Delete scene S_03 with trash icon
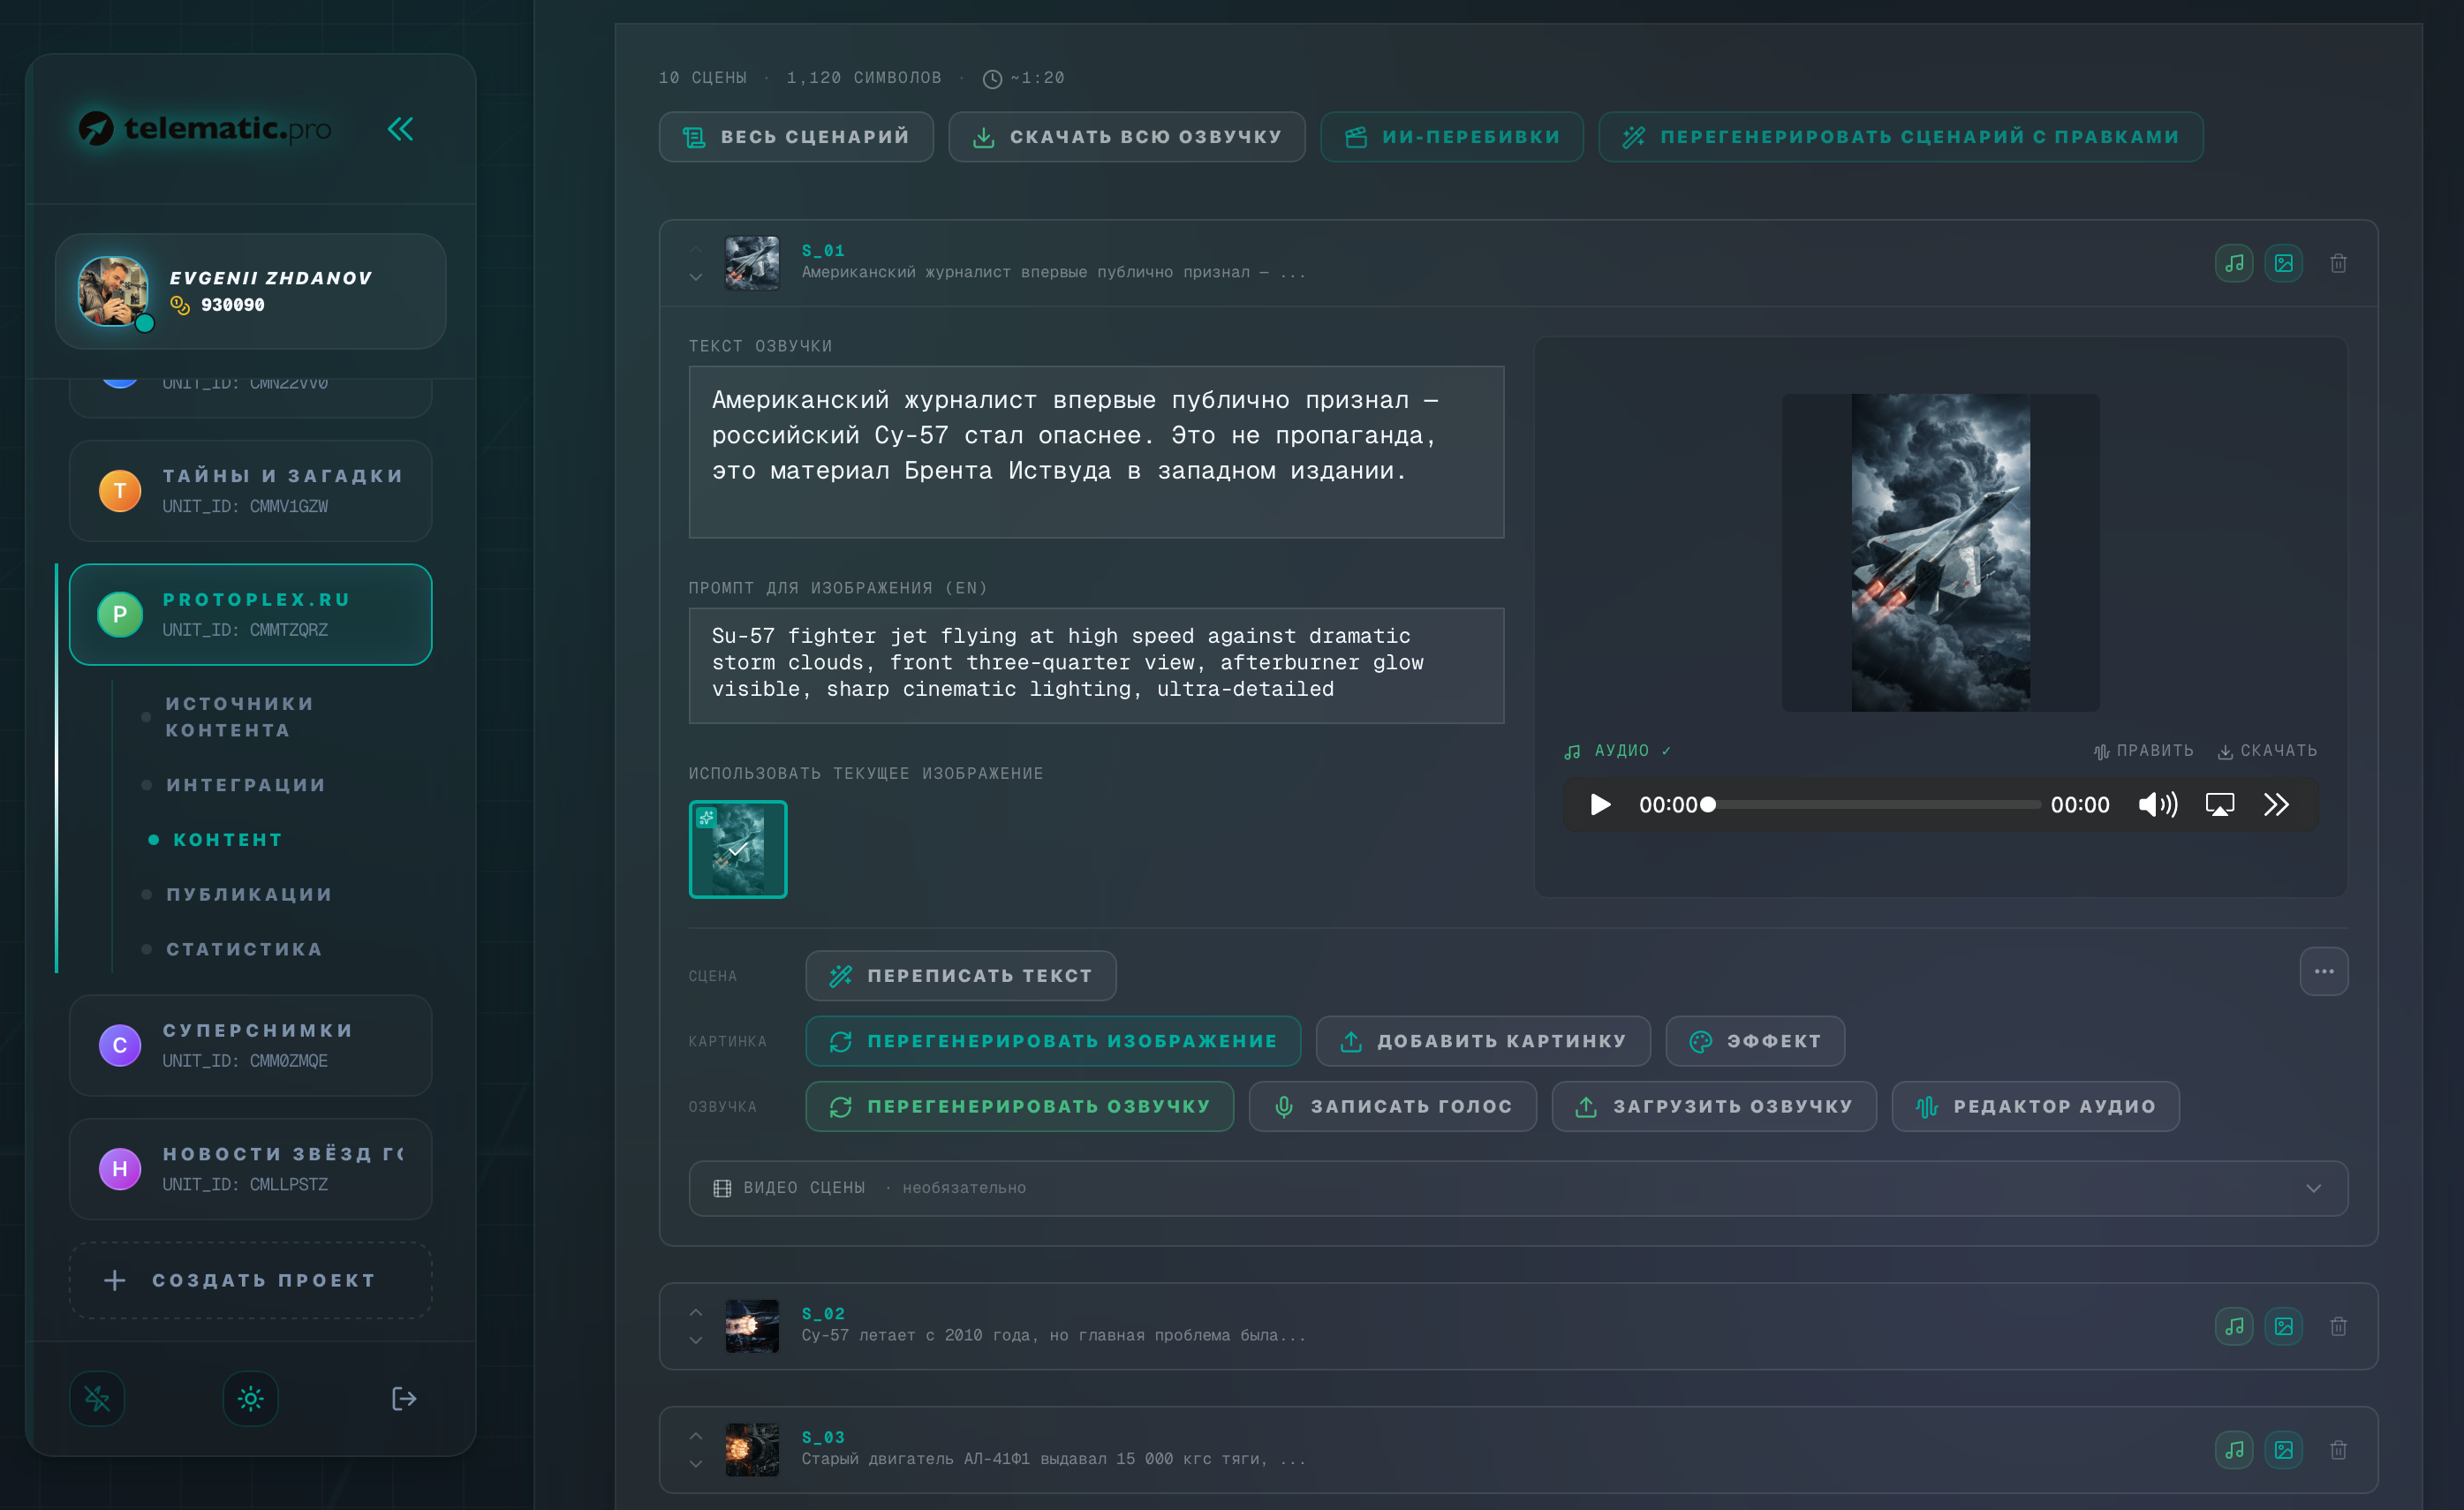The width and height of the screenshot is (2464, 1510). (x=2338, y=1450)
